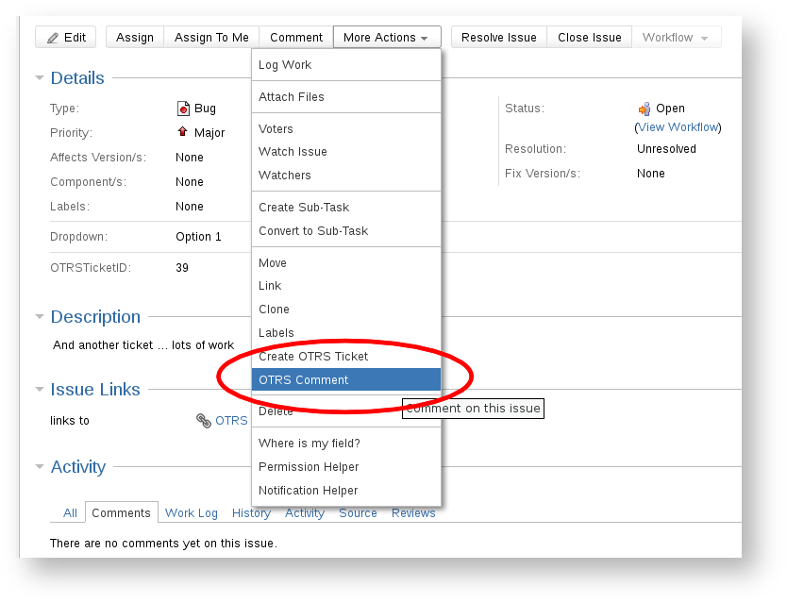Image resolution: width=787 pixels, height=603 pixels.
Task: Close the More Actions dropdown
Action: coord(386,38)
